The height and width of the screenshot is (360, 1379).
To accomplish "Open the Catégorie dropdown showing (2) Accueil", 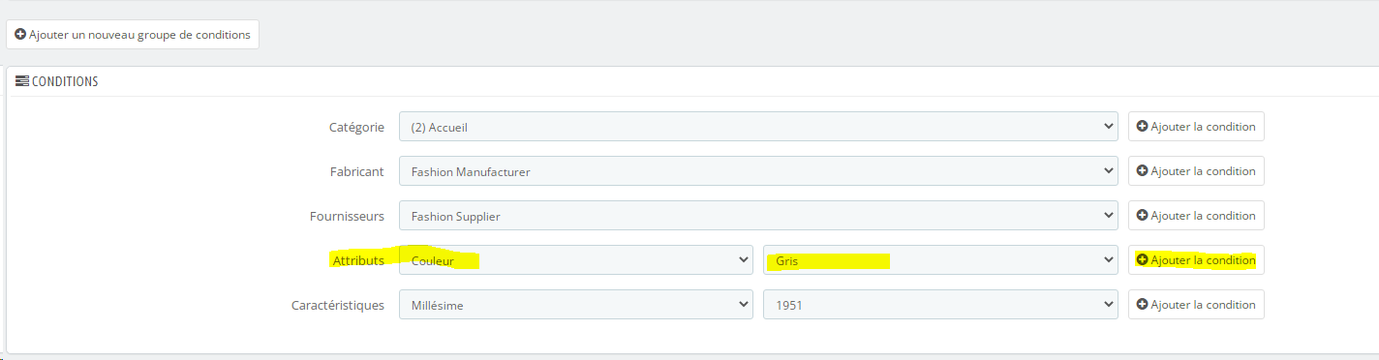I will pos(759,127).
